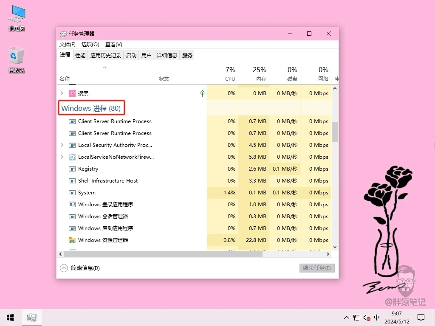Click the Windows 资源管理器 folder icon
435x326 pixels.
72,240
